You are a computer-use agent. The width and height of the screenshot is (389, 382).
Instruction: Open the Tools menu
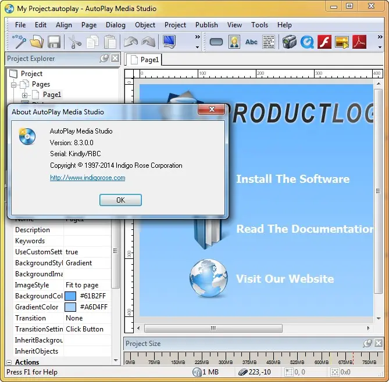point(259,25)
